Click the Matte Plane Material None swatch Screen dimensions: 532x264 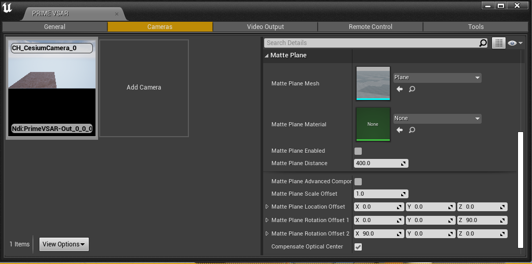pos(373,124)
